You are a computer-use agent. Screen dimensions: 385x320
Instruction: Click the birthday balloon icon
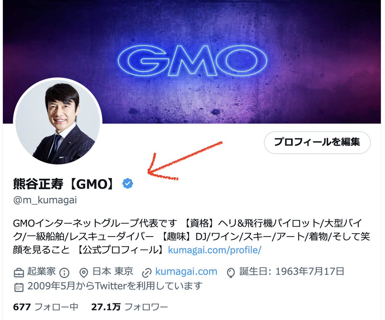(x=231, y=273)
